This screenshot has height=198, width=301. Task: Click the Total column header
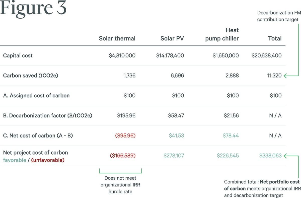[x=275, y=38]
